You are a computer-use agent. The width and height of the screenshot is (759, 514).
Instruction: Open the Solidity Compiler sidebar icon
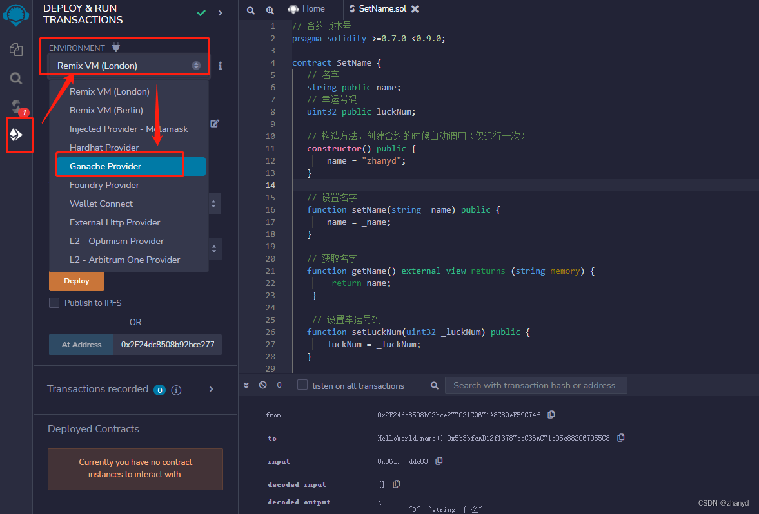click(x=17, y=106)
